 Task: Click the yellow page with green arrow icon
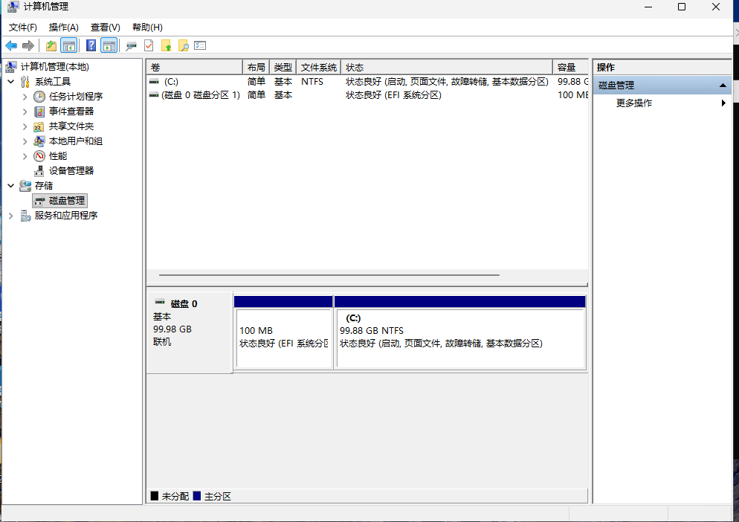click(x=166, y=45)
